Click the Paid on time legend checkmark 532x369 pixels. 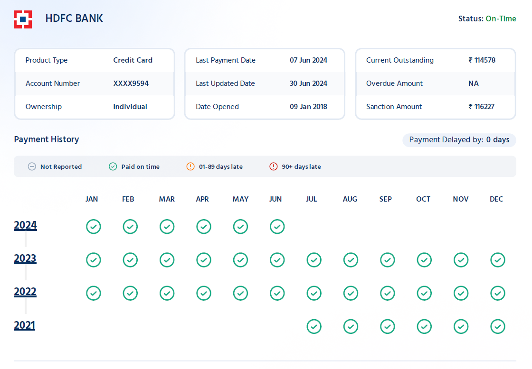pos(113,166)
